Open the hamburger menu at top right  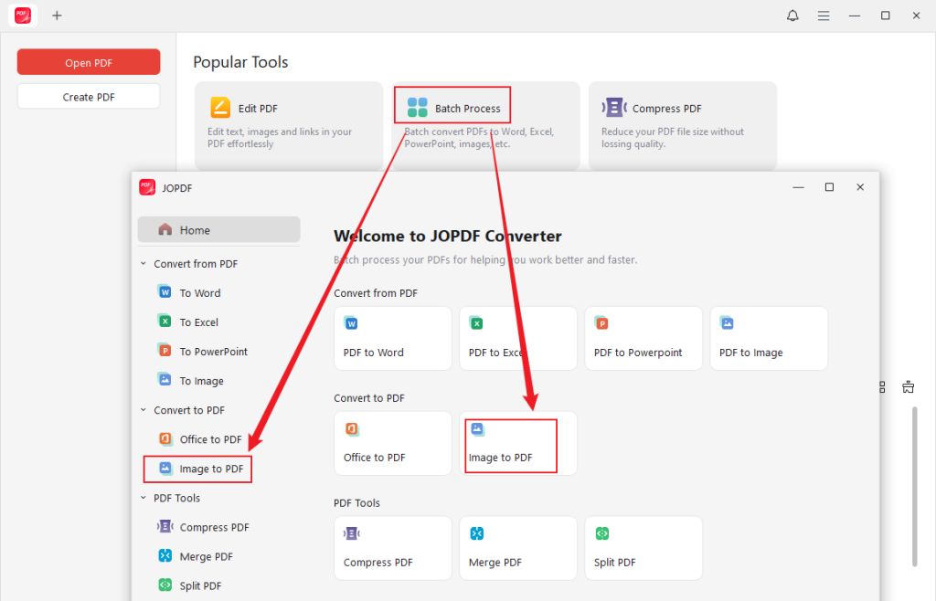tap(824, 15)
